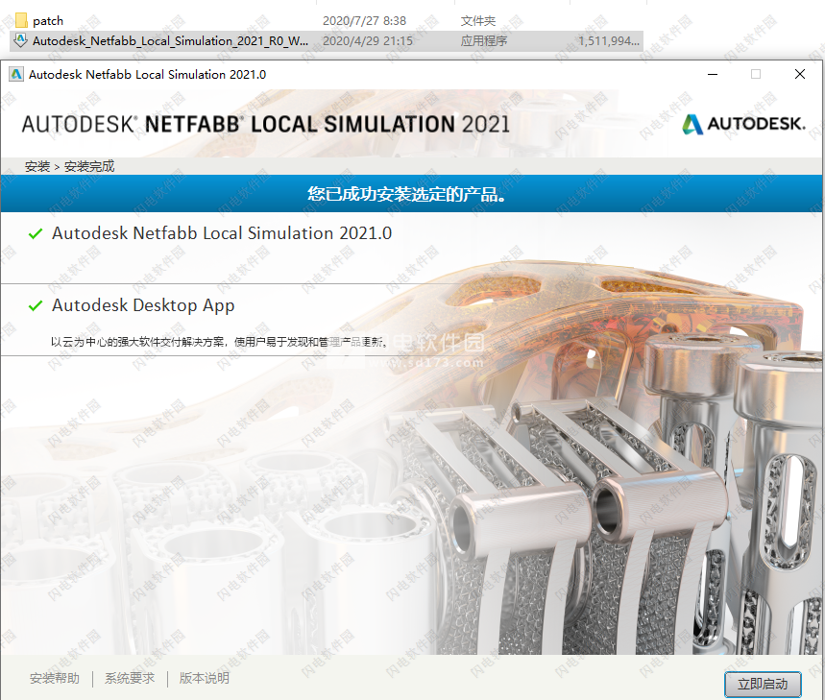This screenshot has width=825, height=700.
Task: Click the Autodesk_Netfabb_Local_Simulation_2021_R0_W... file name
Action: click(170, 41)
